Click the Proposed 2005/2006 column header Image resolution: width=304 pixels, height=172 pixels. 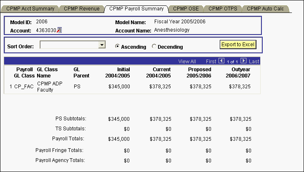point(199,72)
